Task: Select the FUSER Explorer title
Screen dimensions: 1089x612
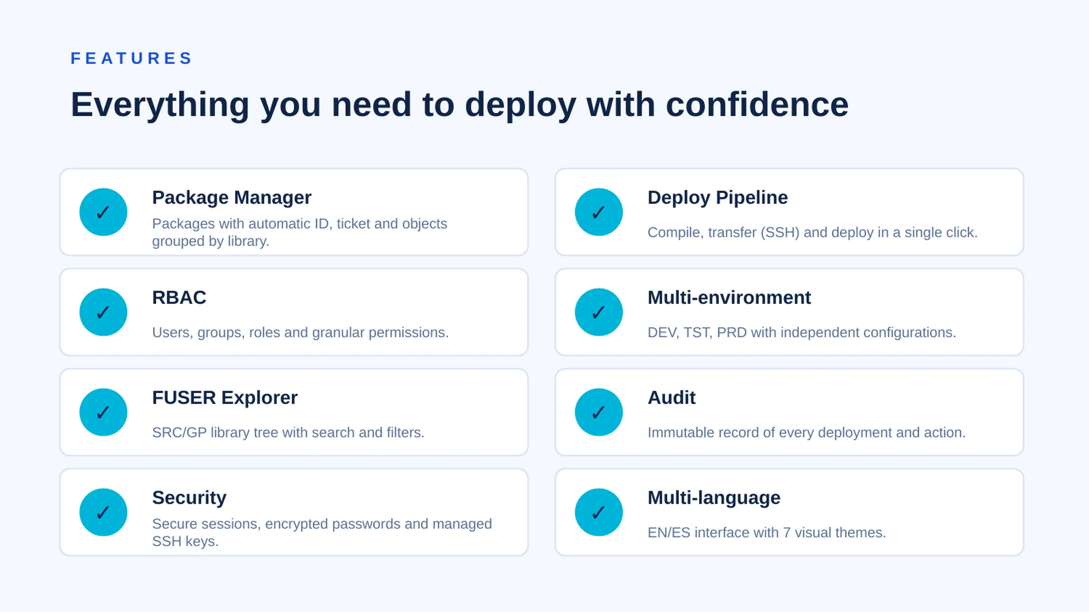Action: [225, 398]
